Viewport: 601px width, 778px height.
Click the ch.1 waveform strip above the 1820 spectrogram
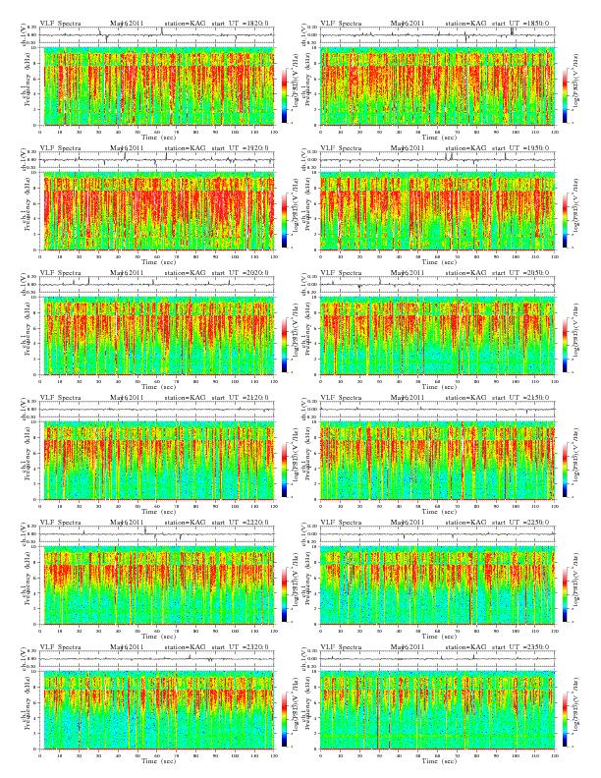tap(157, 34)
